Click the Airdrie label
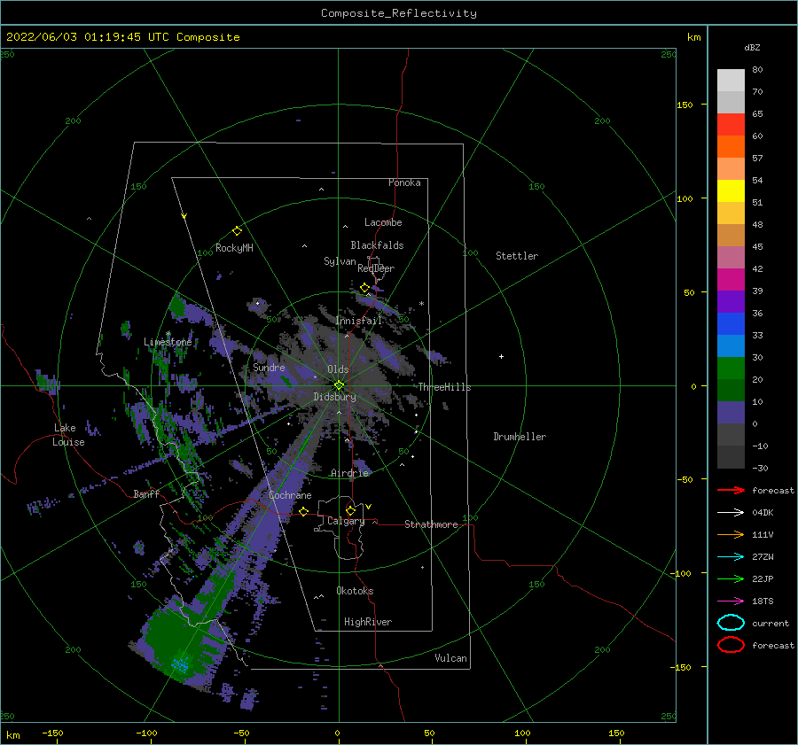 [349, 473]
